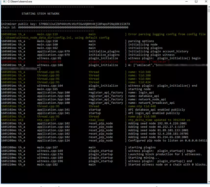The height and width of the screenshot is (187, 210).
Task: Click the 'Starting mining...' message
Action: tap(144, 158)
